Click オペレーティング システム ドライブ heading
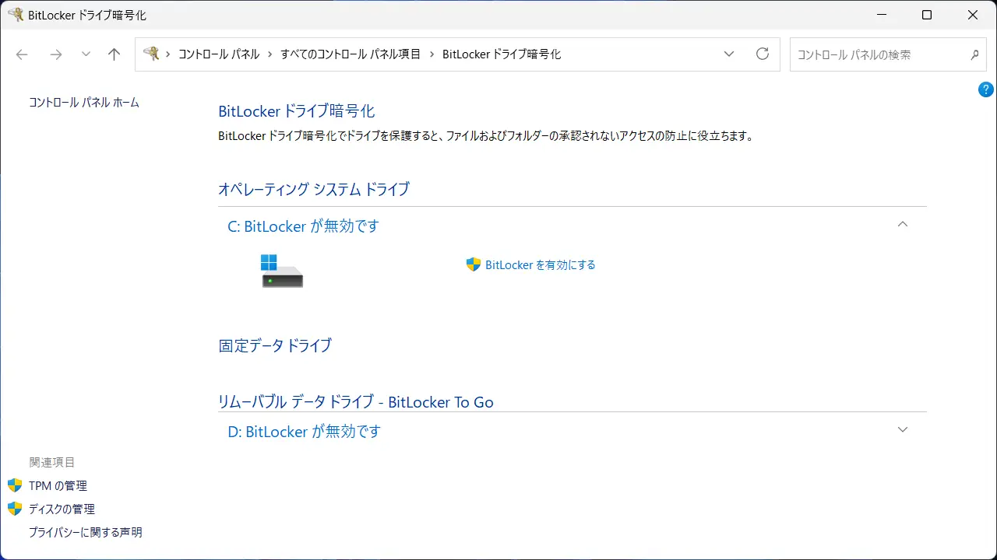997x560 pixels. point(314,189)
